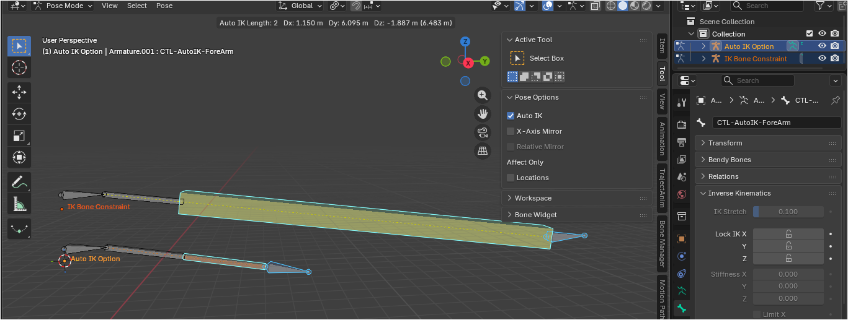The width and height of the screenshot is (848, 320).
Task: Disable Auto IK Option in renders
Action: (835, 46)
